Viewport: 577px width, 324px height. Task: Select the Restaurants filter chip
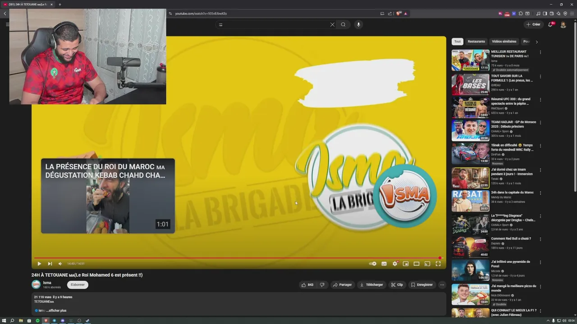click(x=476, y=41)
